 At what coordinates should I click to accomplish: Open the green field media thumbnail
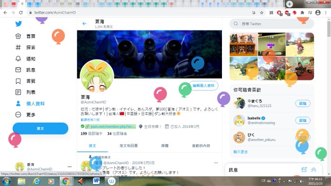243,68
